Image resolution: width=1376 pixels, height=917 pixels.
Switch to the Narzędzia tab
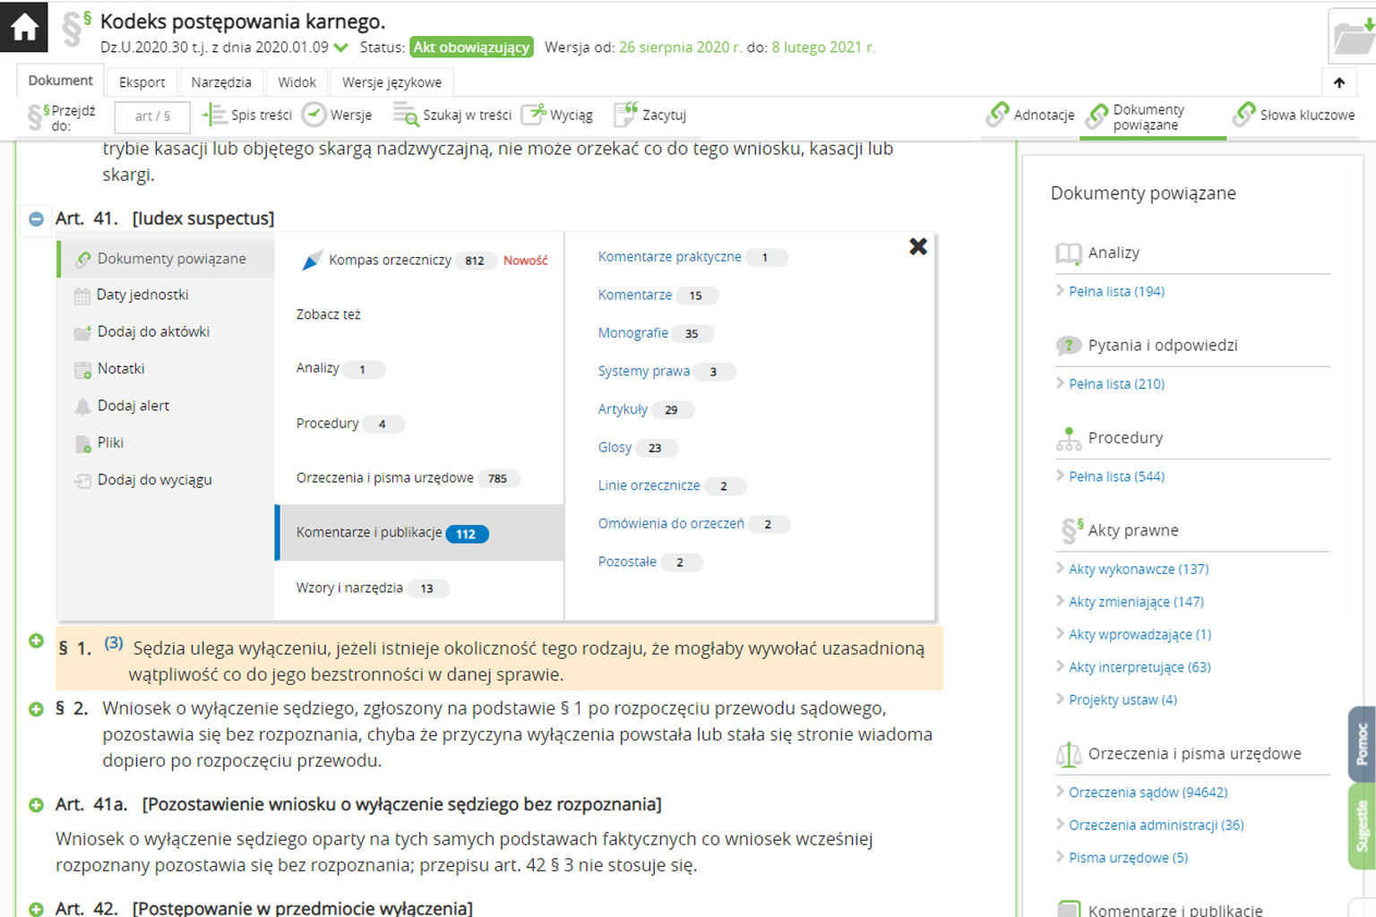(x=220, y=82)
